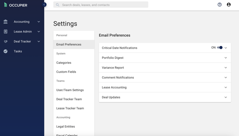
Task: Open Accounting in the sidebar
Action: [22, 22]
